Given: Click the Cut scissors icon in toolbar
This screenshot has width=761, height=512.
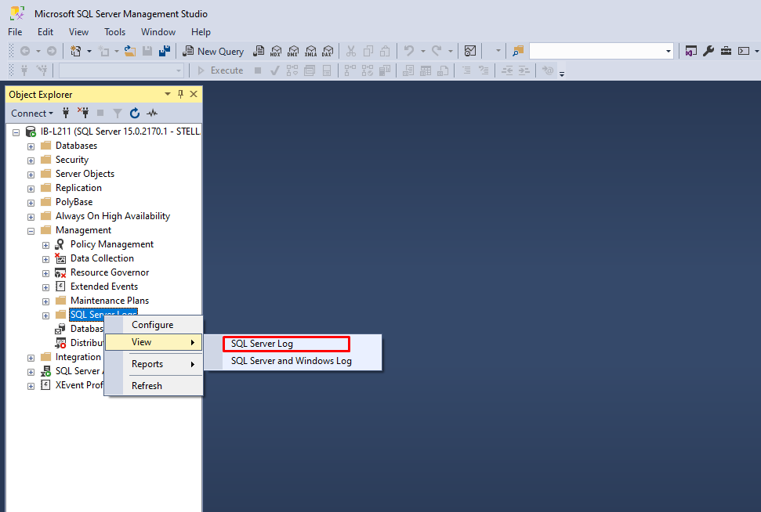Looking at the screenshot, I should click(351, 51).
